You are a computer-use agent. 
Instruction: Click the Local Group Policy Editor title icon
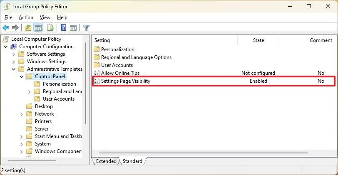click(x=7, y=7)
